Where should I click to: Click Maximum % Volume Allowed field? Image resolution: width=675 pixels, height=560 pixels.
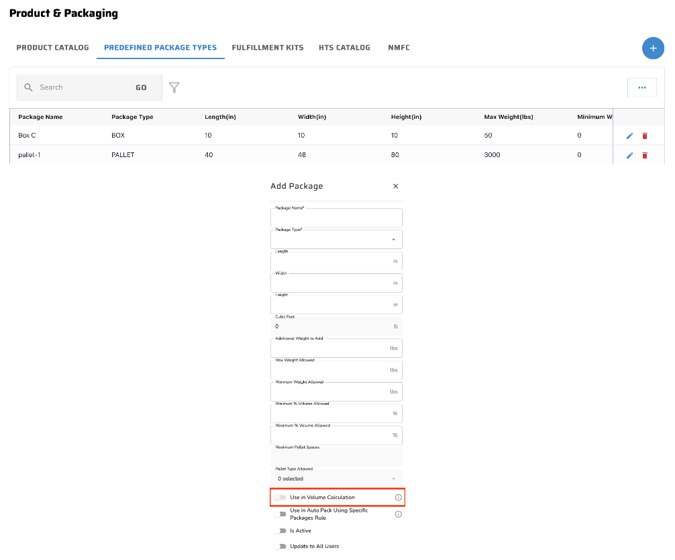coord(336,435)
